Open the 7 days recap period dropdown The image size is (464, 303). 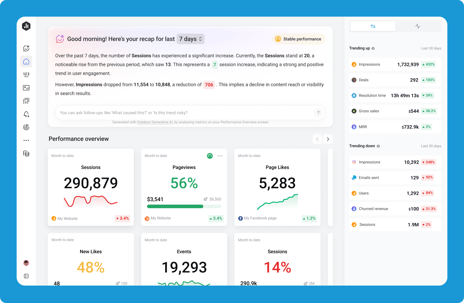tap(190, 39)
